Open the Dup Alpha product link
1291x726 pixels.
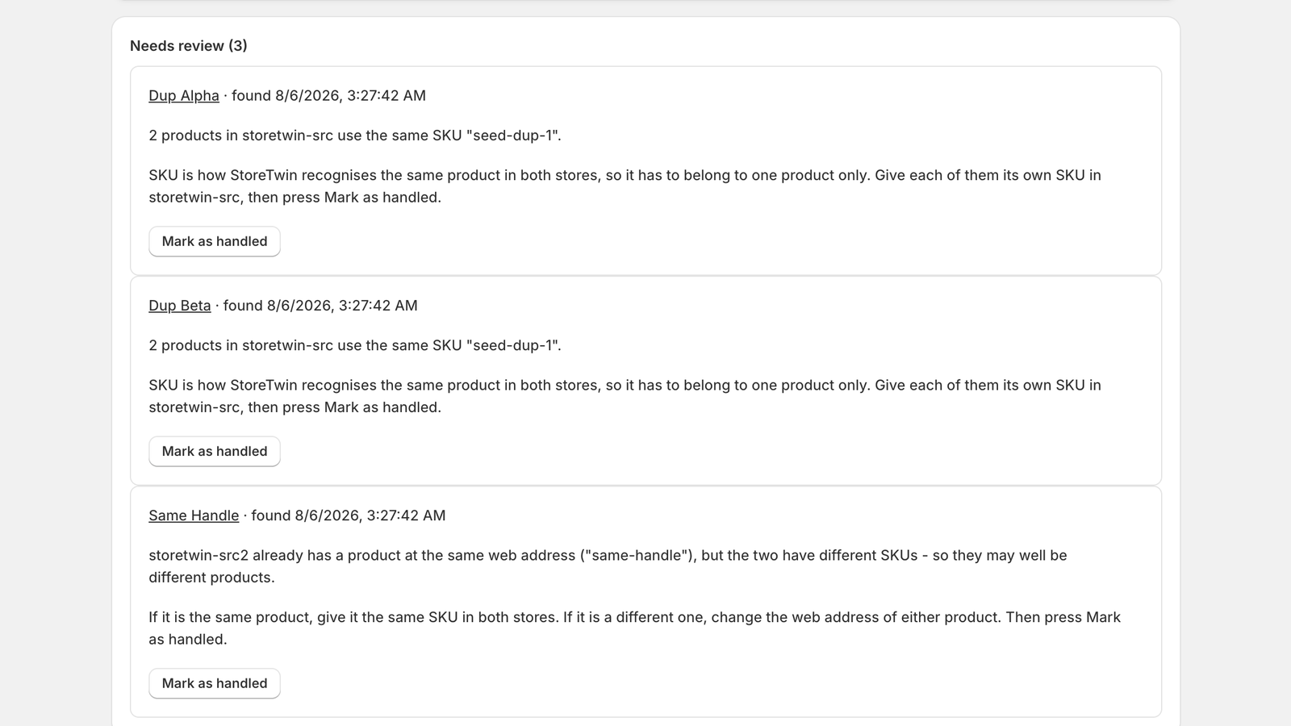point(183,95)
